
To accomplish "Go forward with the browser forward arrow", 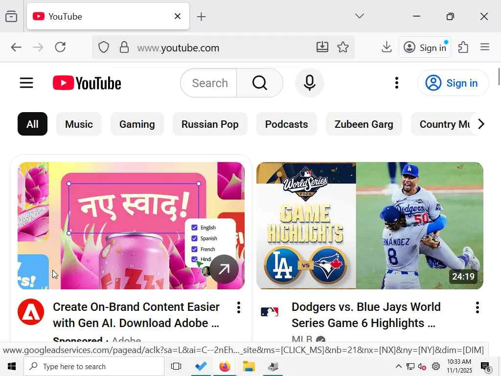I will tap(38, 47).
